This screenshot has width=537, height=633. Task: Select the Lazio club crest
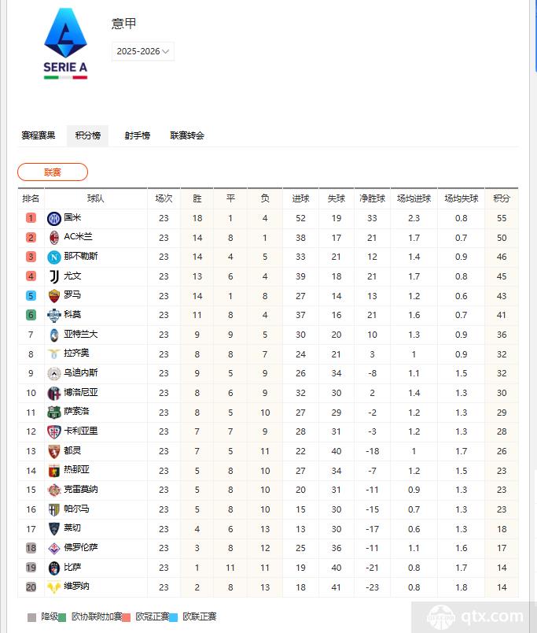[x=54, y=354]
